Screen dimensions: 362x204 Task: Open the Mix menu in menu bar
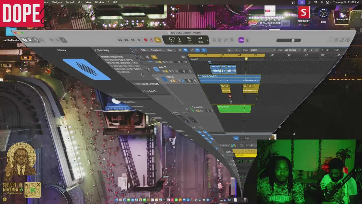(x=80, y=2)
